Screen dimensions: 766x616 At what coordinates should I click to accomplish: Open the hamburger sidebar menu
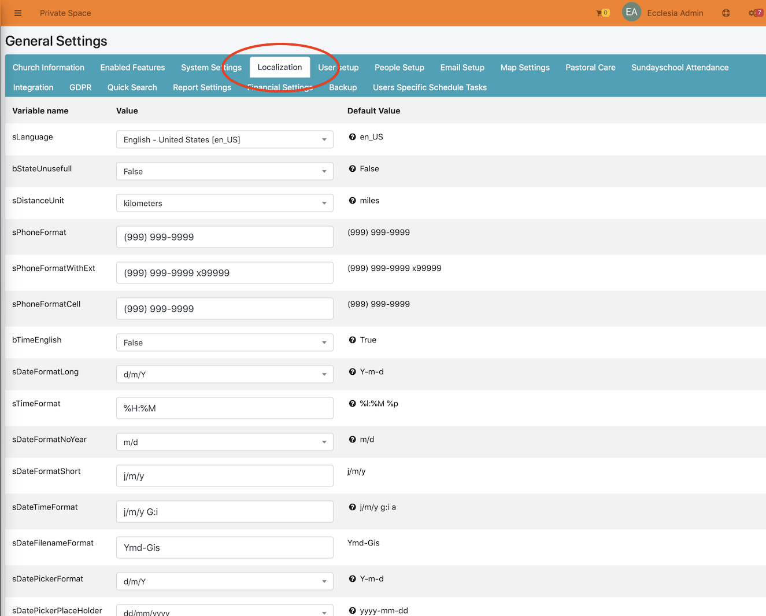(x=18, y=13)
